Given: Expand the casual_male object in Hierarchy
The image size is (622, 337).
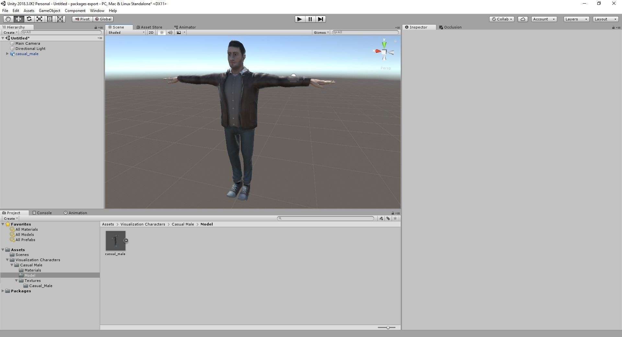Looking at the screenshot, I should [x=7, y=53].
